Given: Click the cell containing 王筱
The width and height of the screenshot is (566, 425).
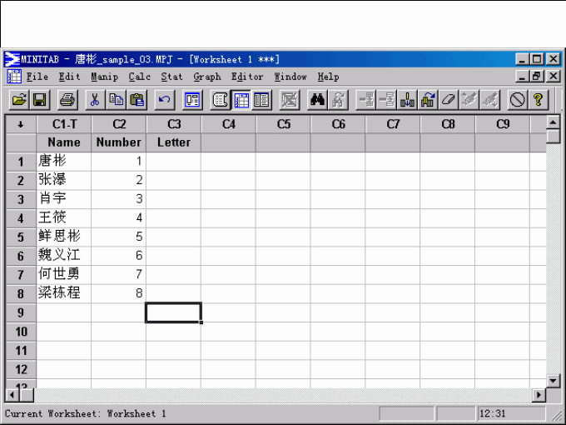Looking at the screenshot, I should 63,217.
